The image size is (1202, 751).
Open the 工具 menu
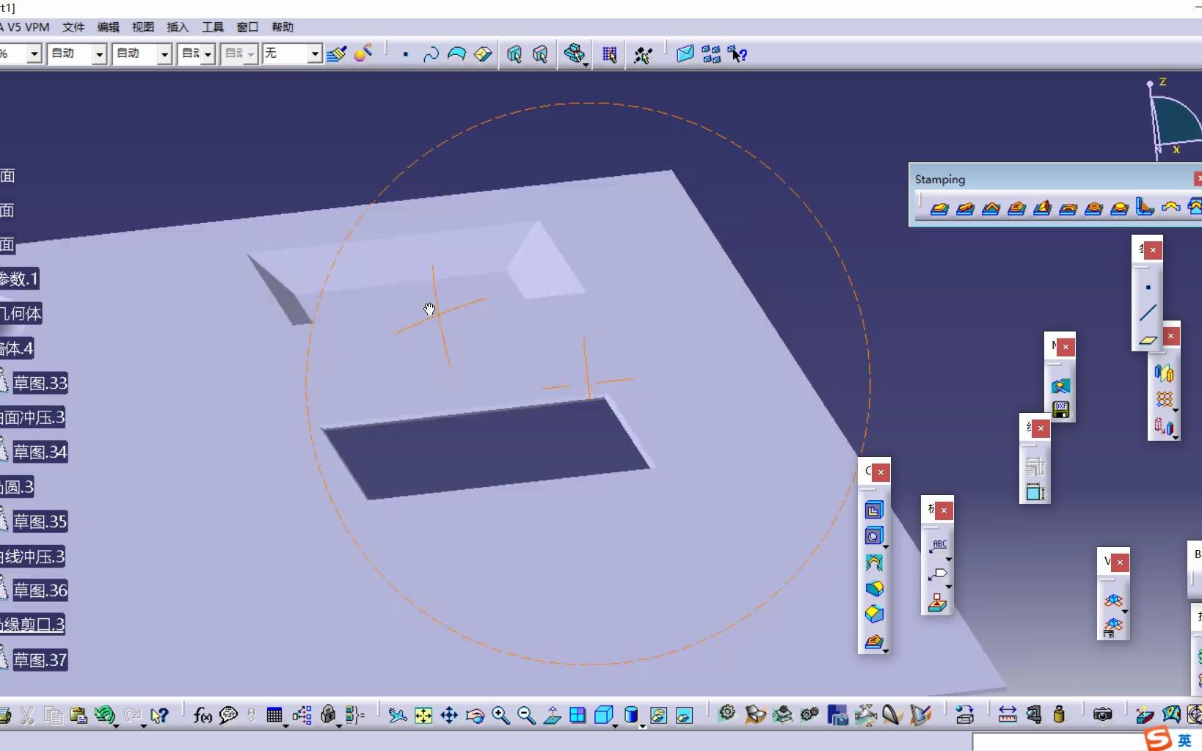click(x=213, y=27)
